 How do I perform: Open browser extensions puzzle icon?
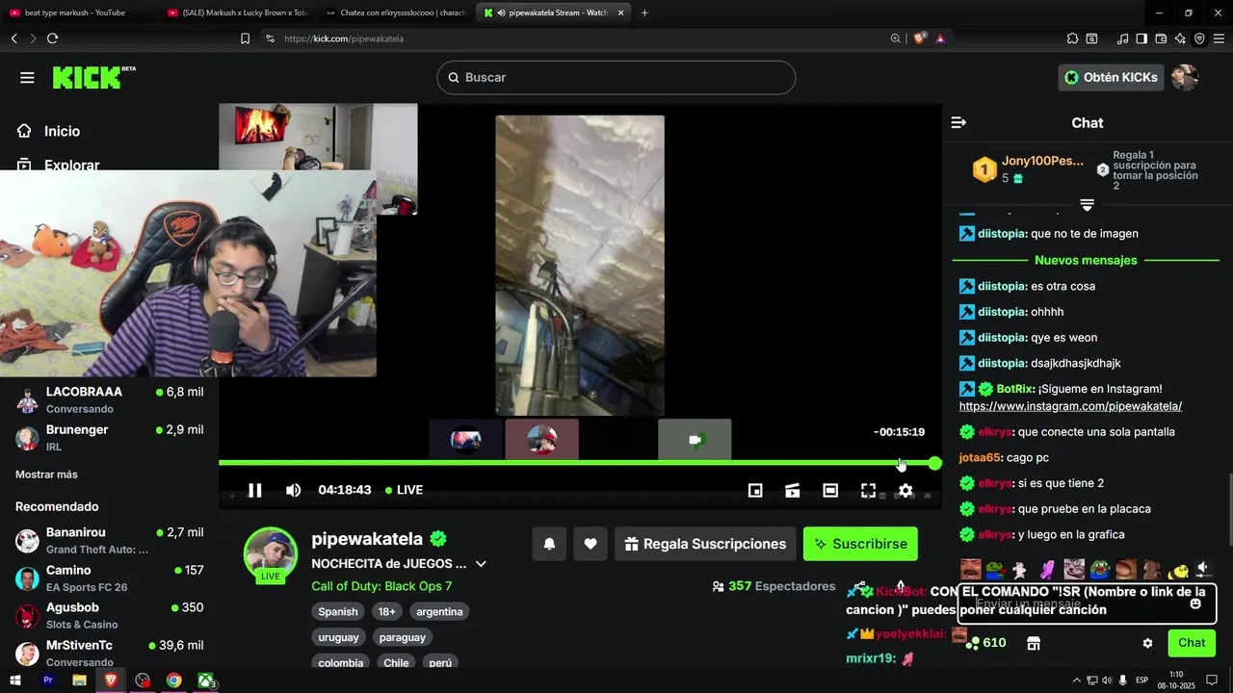pyautogui.click(x=1072, y=38)
